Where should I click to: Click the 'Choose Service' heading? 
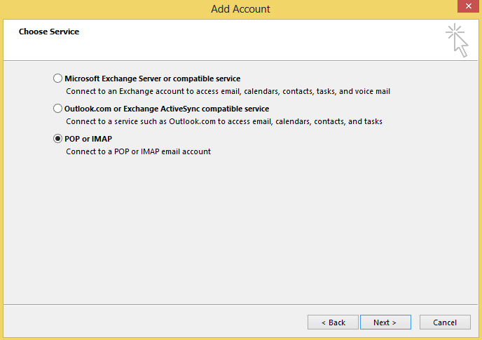(x=49, y=32)
